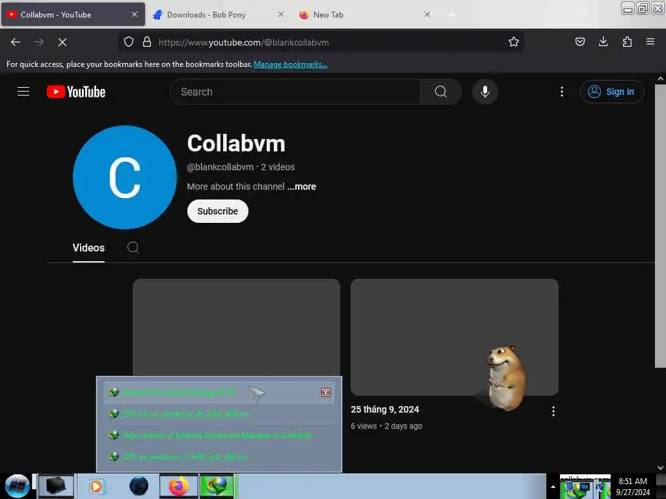
Task: Open the Firefox extensions panel
Action: 627,42
